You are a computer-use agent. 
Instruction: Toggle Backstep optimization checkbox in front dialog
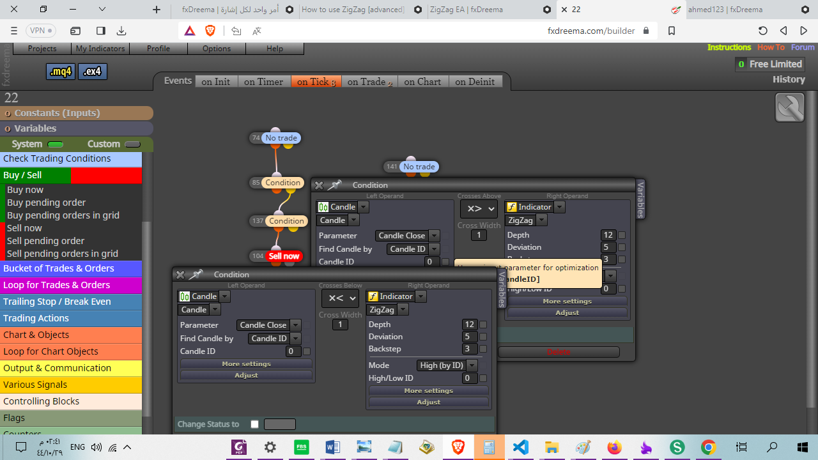coord(483,349)
